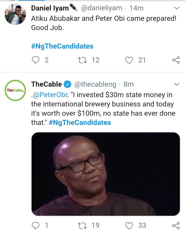The image size is (185, 234).
Task: Open Daniel Iyam's tweet options chevron
Action: point(177,8)
